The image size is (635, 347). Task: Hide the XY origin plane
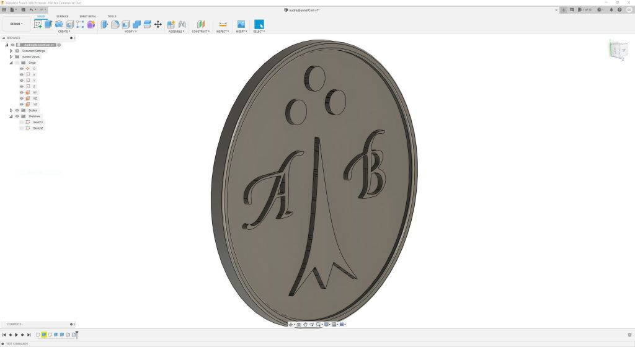[22, 92]
